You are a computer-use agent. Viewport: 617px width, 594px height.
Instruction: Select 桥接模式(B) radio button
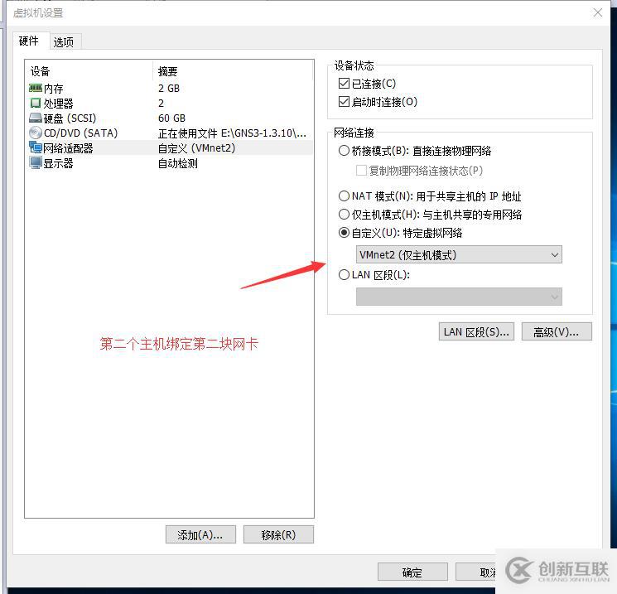point(344,151)
